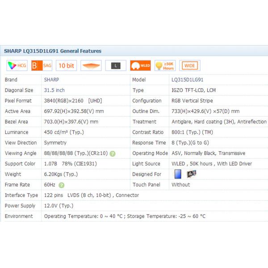Click the Diagonal Size row label

pos(19,90)
